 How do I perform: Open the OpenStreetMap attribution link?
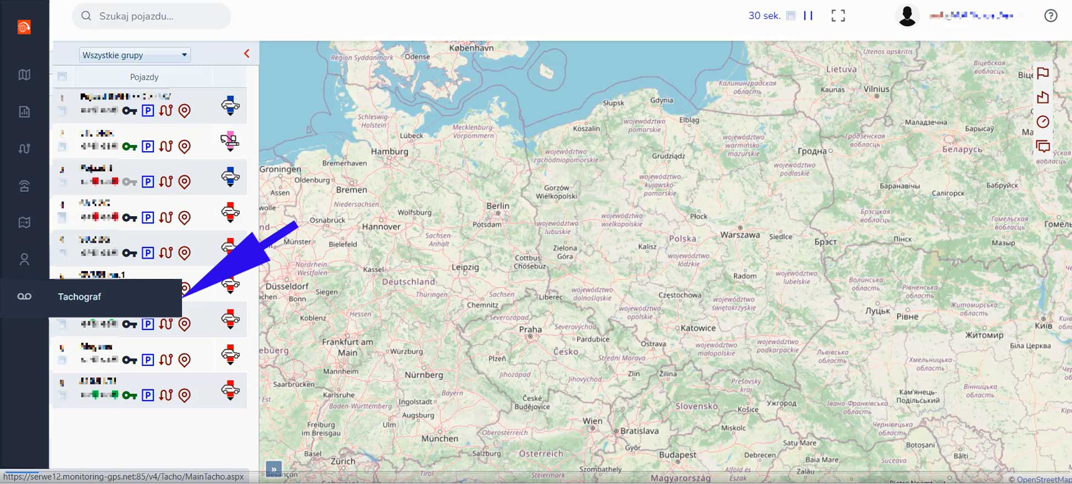1044,480
